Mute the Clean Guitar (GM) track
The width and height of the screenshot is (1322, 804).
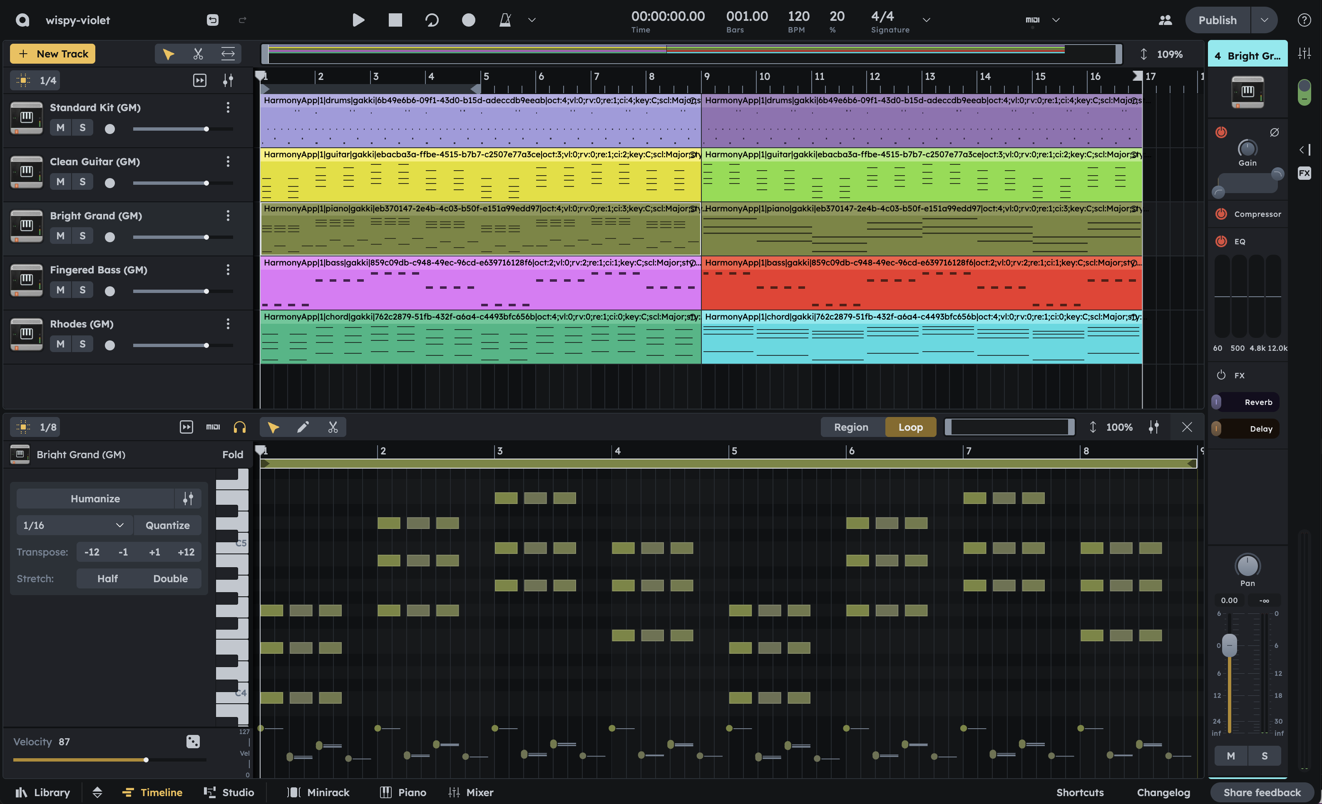click(x=61, y=182)
